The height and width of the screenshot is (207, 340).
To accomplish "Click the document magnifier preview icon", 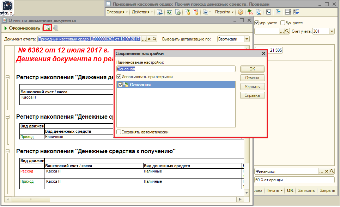I will [x=259, y=12].
